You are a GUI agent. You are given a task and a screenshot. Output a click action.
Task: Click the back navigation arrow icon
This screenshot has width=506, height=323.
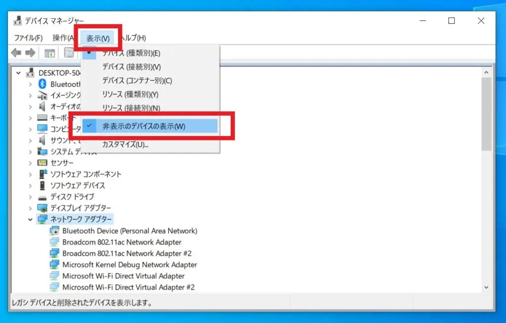pos(16,53)
